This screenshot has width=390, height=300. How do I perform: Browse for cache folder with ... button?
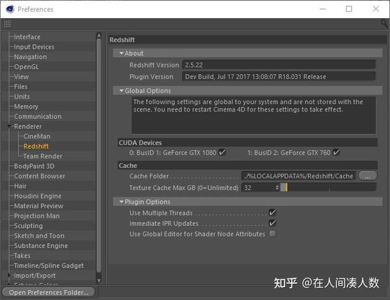tap(368, 176)
